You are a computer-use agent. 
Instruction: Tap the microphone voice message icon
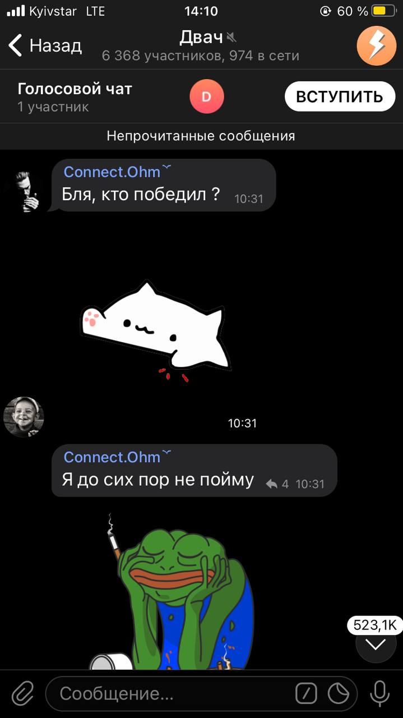point(380,694)
